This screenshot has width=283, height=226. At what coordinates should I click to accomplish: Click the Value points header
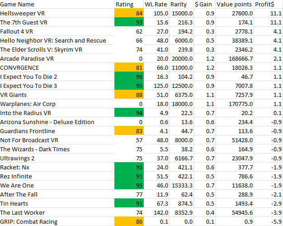[x=235, y=4]
